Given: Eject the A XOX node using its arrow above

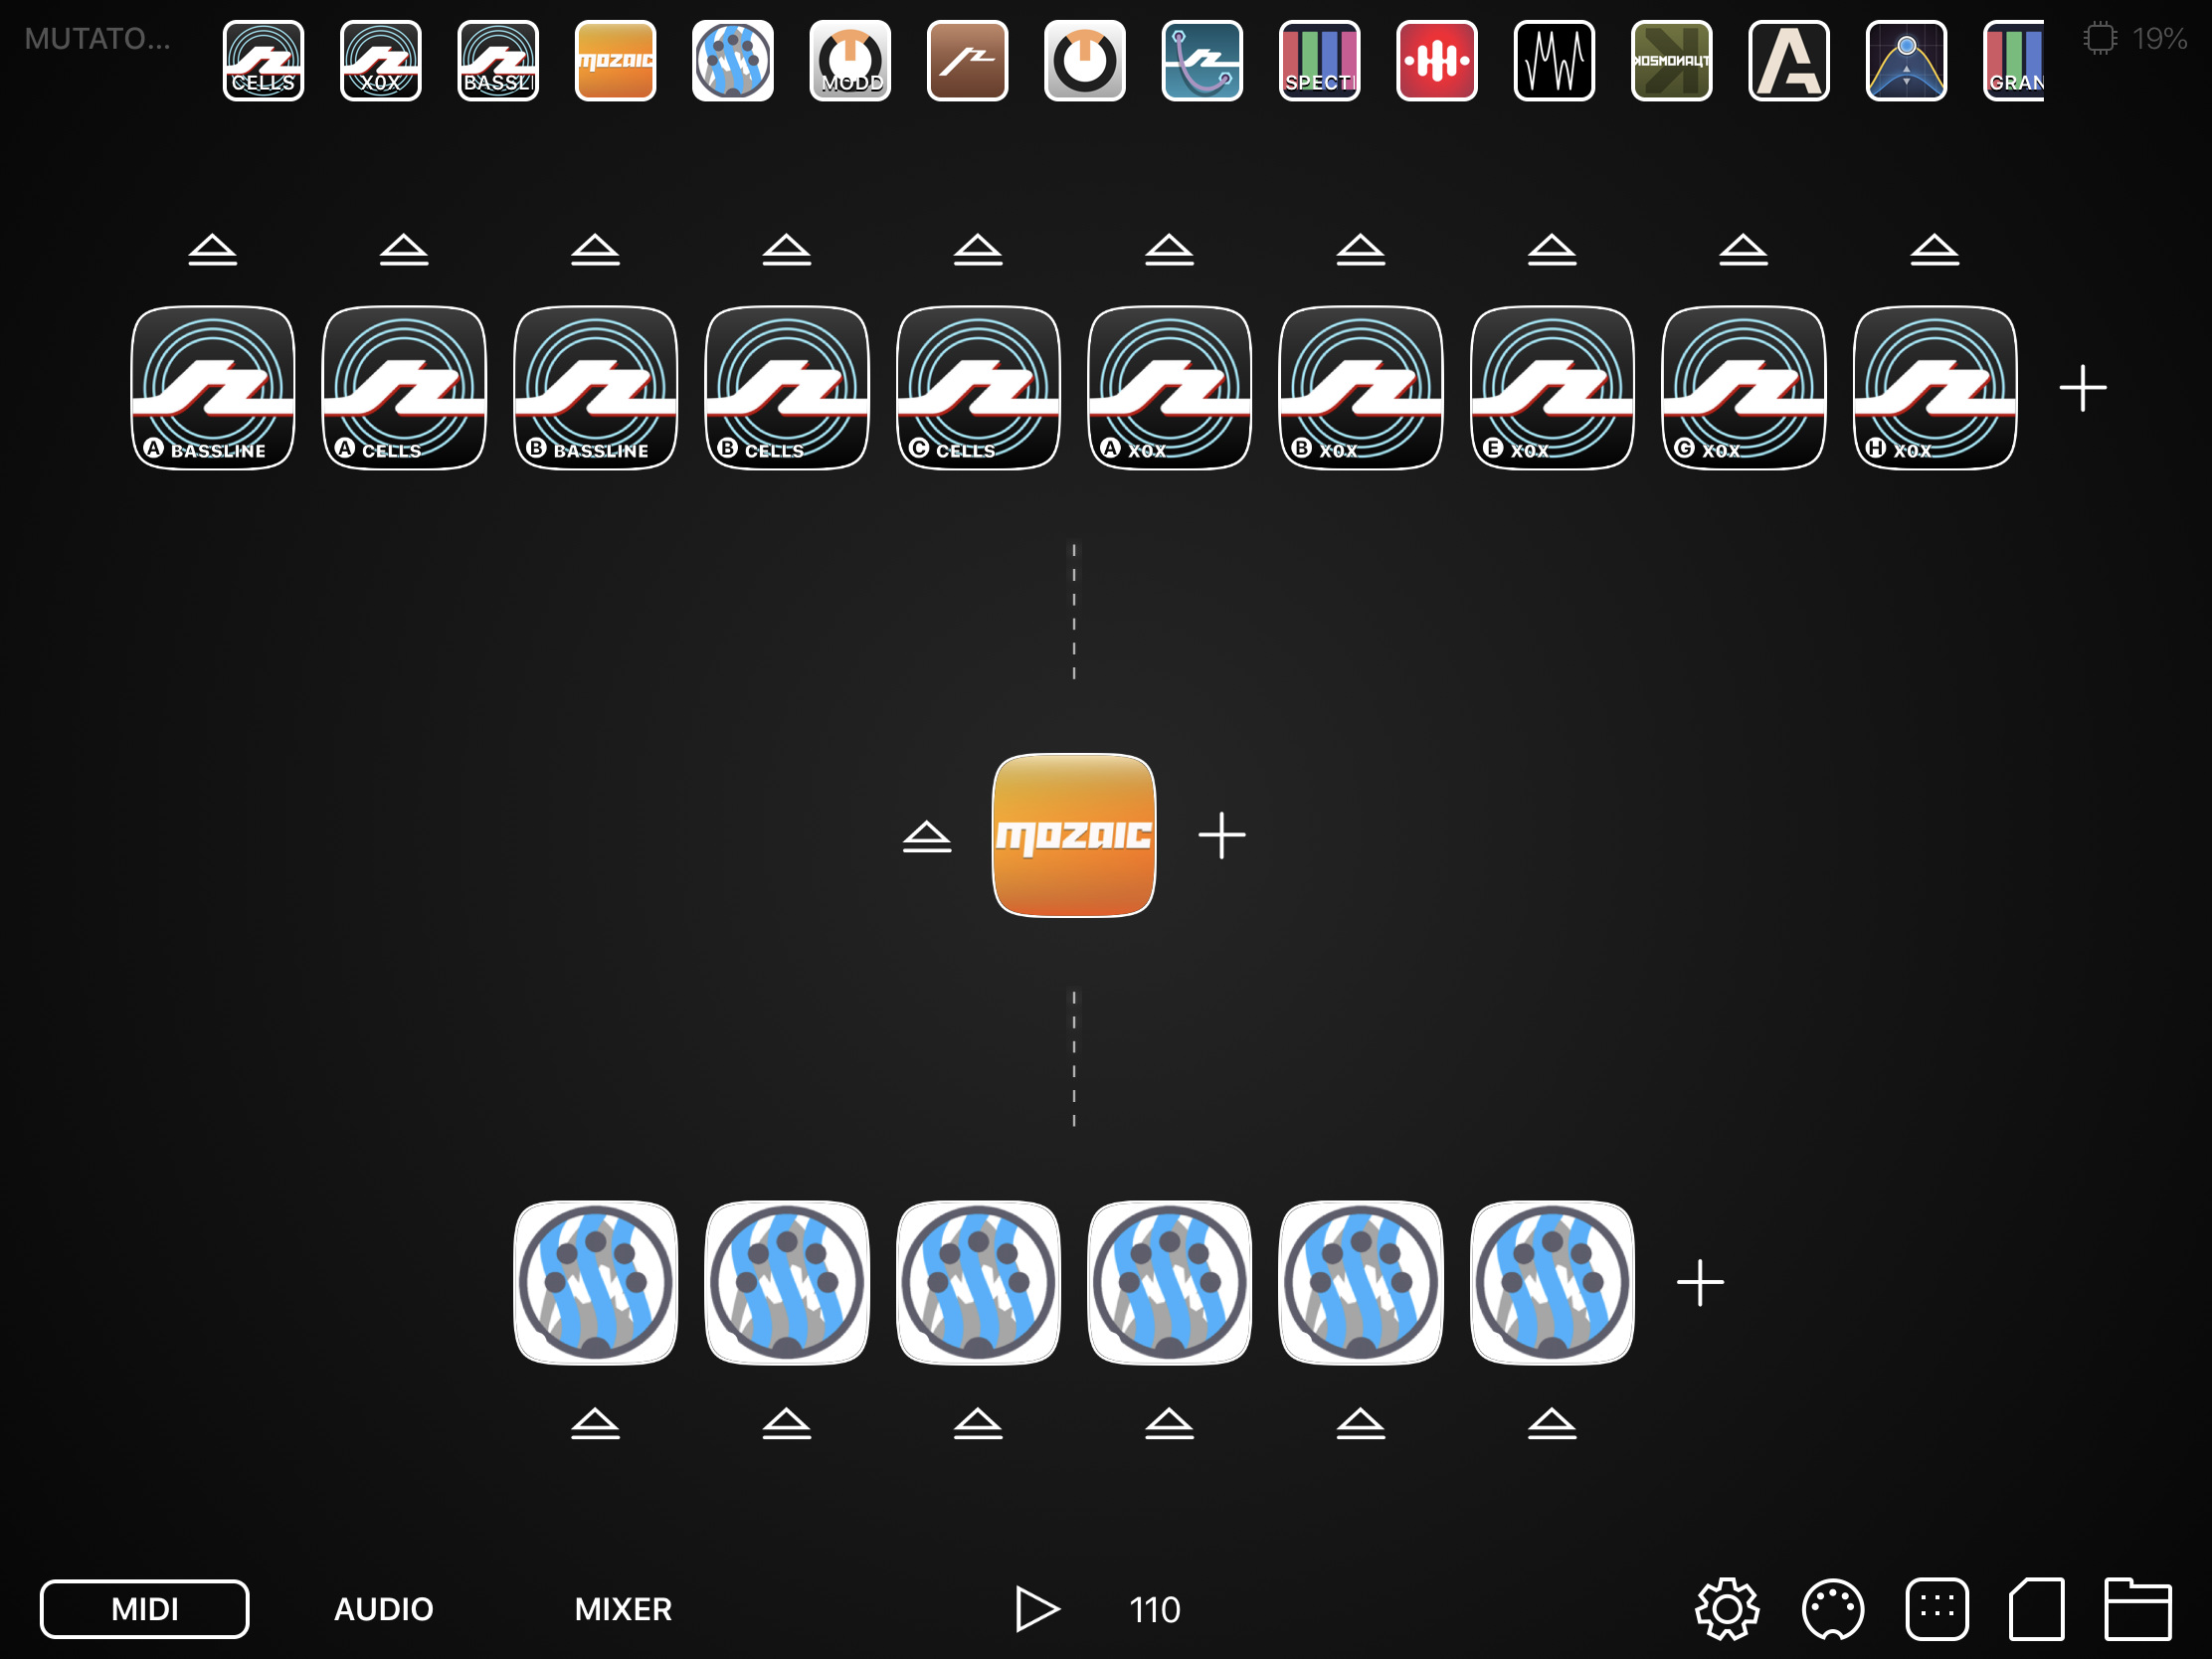Looking at the screenshot, I should point(1170,249).
